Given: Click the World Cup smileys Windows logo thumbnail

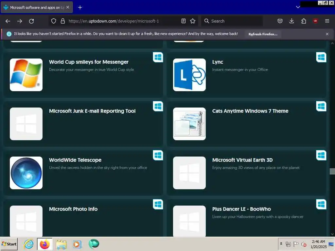Looking at the screenshot, I should 26,75.
